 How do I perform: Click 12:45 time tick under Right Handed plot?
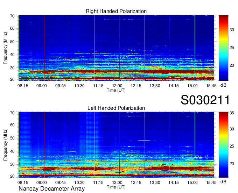[136, 86]
